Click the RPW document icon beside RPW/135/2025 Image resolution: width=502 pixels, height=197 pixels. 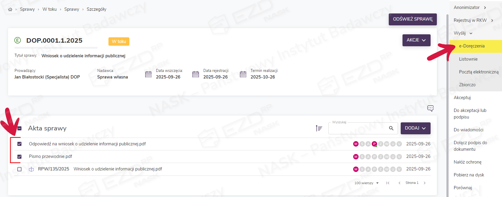pos(31,169)
